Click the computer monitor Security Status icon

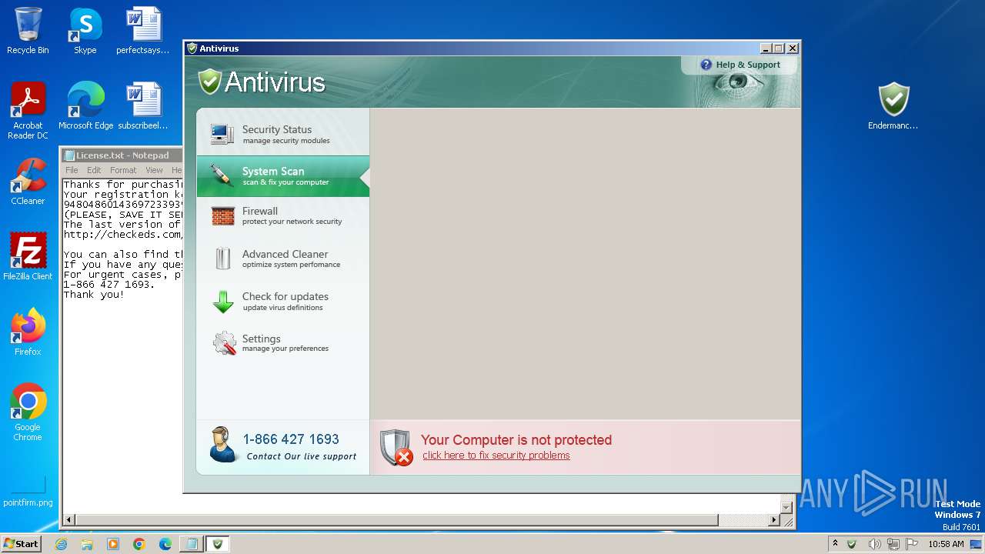[222, 134]
